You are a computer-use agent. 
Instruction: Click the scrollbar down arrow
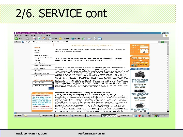[168, 111]
